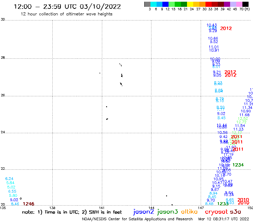The image size is (253, 222).
Task: Select the yellow swatch in the legend bar
Action: [190, 4]
